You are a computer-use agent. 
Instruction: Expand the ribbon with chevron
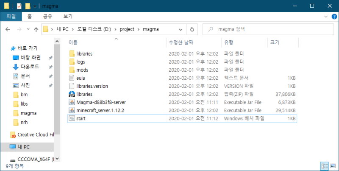[x=326, y=17]
